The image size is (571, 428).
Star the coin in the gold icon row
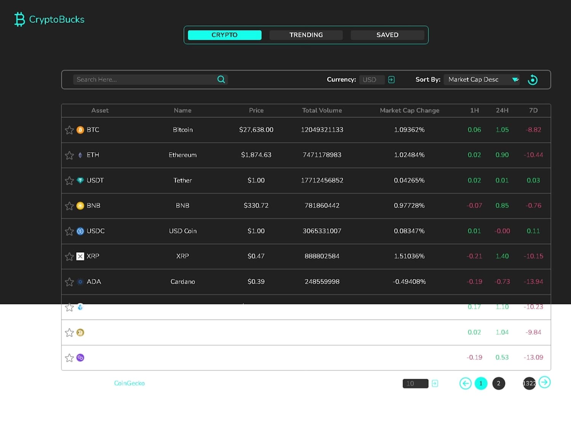69,333
